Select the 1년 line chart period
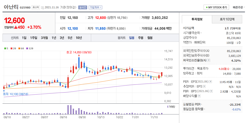 [54, 38]
